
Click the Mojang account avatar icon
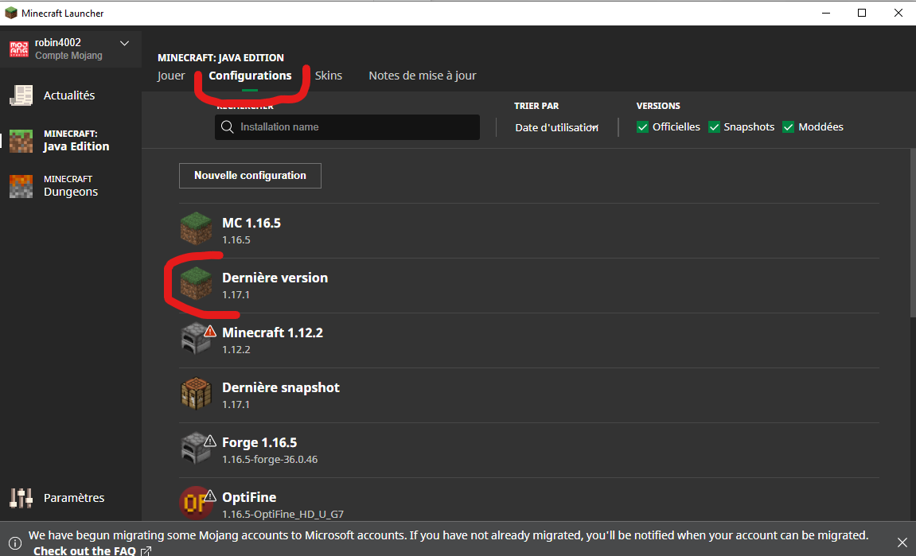tap(19, 49)
